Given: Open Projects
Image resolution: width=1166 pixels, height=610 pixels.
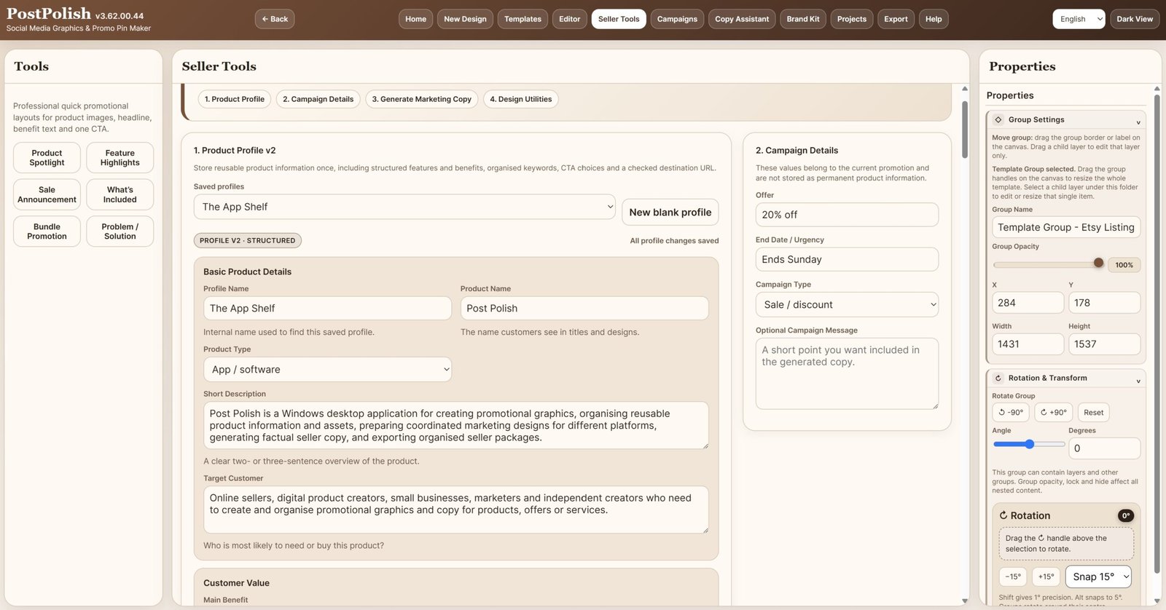Looking at the screenshot, I should (851, 19).
